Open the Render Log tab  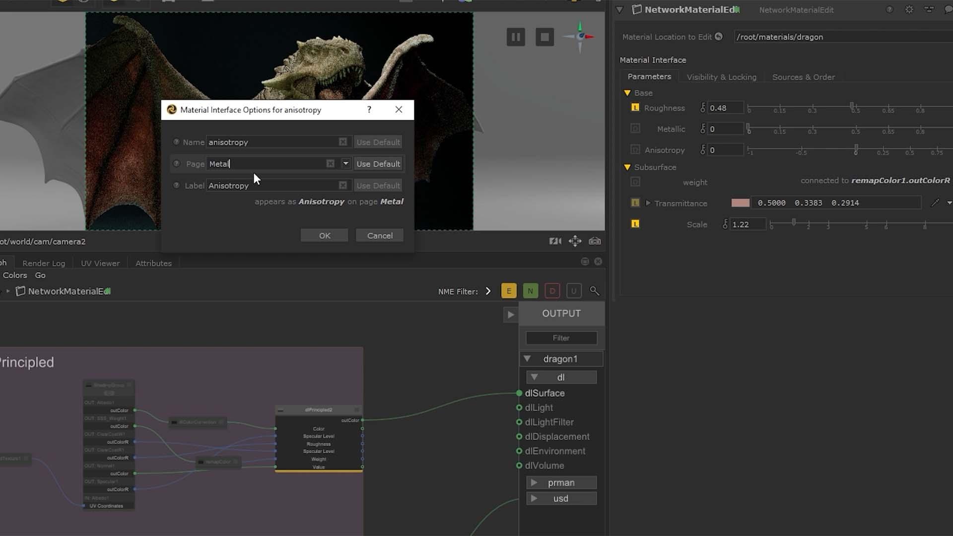[44, 263]
